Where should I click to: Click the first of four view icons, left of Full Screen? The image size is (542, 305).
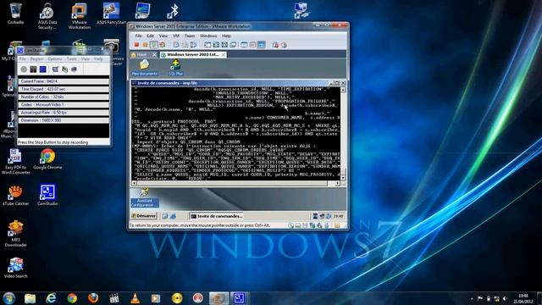207,45
